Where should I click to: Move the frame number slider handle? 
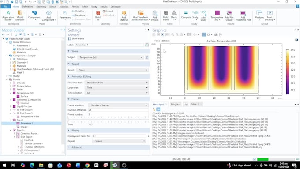68,120
